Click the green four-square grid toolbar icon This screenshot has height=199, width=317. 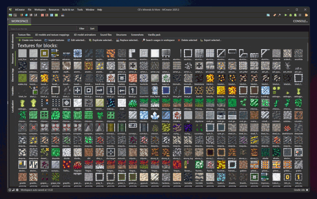56,15
